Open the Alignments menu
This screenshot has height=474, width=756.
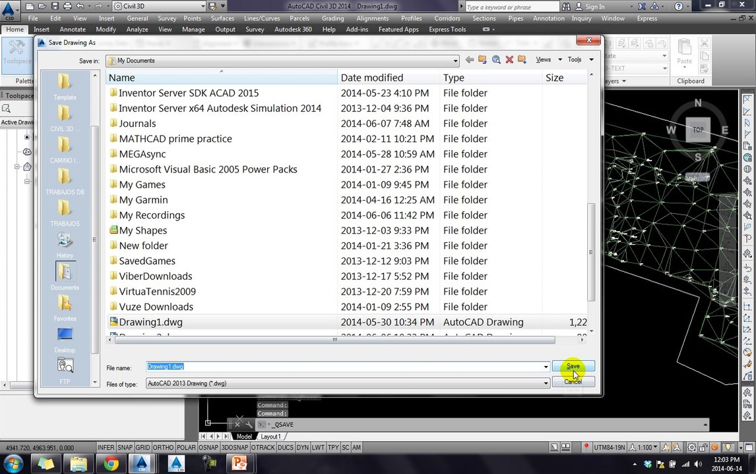[x=372, y=18]
